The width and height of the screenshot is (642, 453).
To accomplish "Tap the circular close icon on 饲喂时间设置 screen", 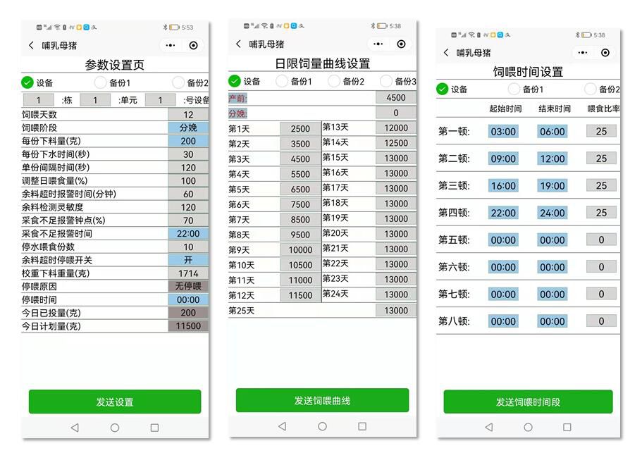I will point(605,53).
